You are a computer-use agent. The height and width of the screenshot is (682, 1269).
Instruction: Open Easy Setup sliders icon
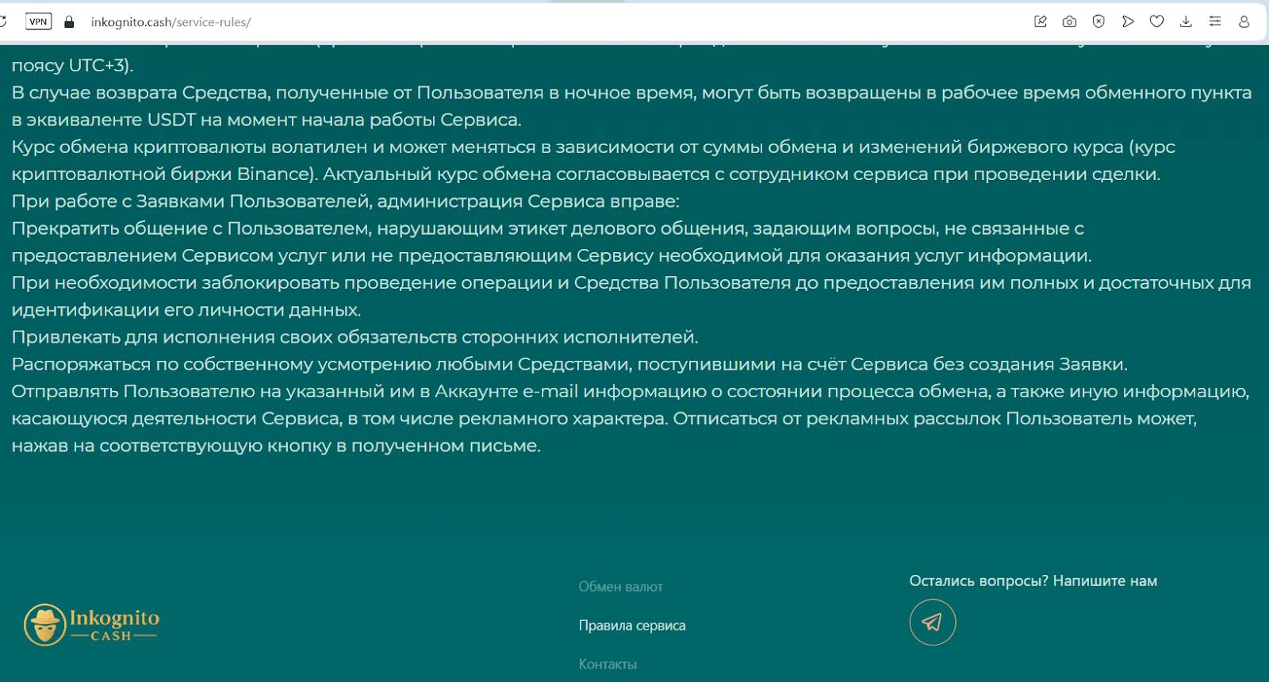coord(1214,21)
